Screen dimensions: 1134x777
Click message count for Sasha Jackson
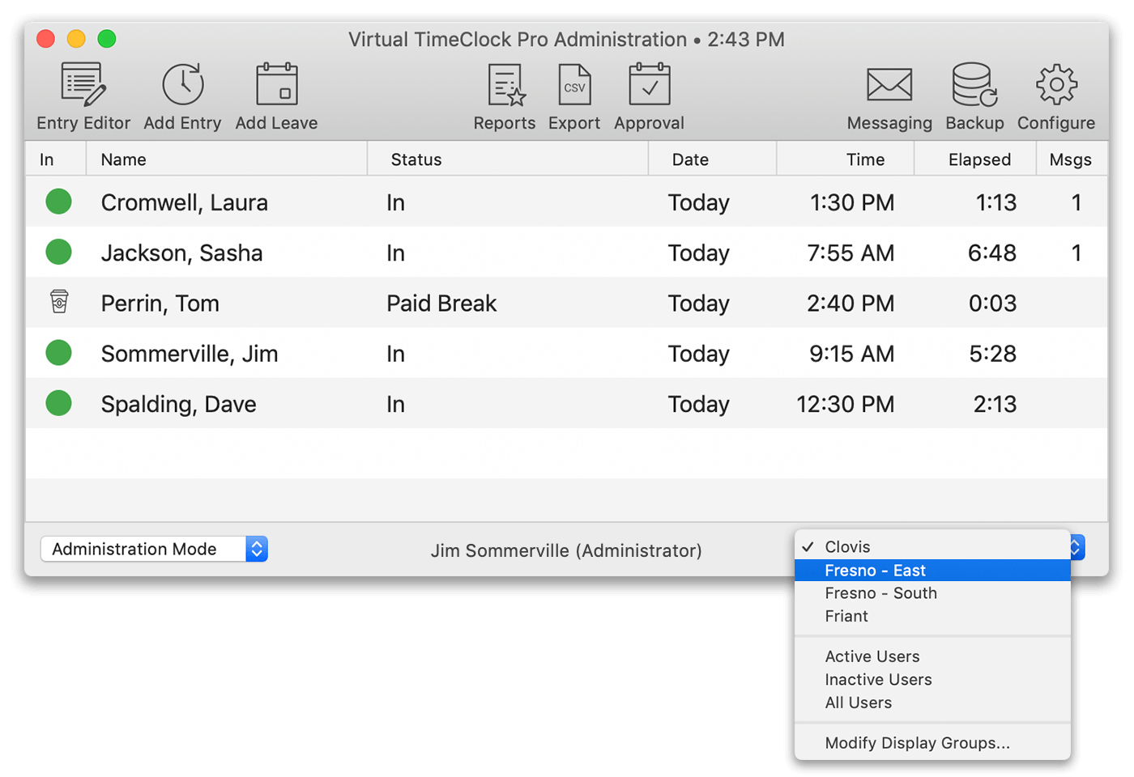tap(1076, 253)
